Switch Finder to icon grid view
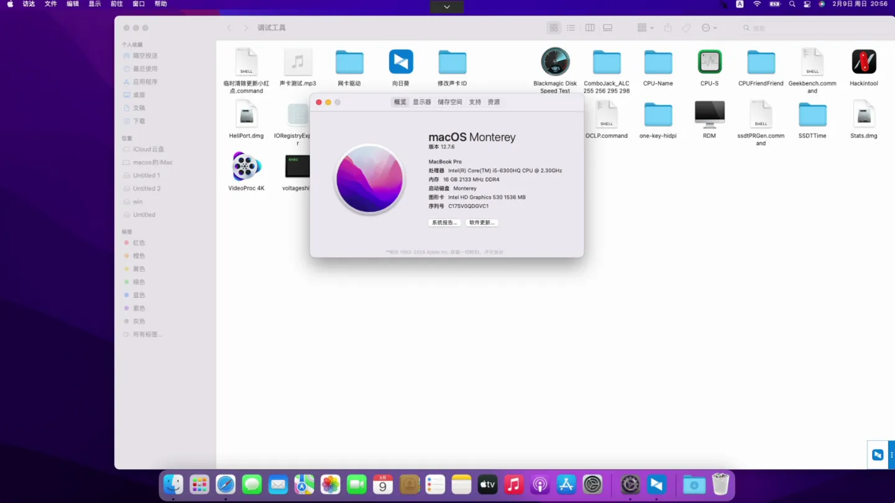The image size is (895, 503). pyautogui.click(x=553, y=28)
